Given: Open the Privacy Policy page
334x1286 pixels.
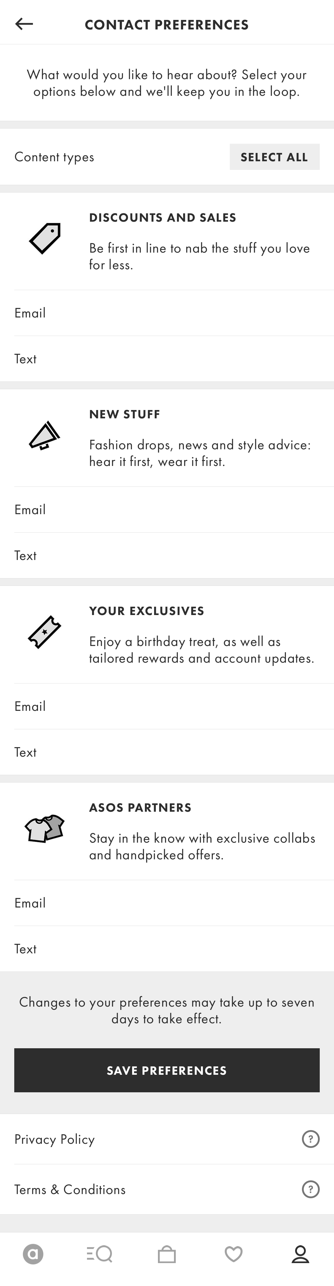Looking at the screenshot, I should [55, 1139].
